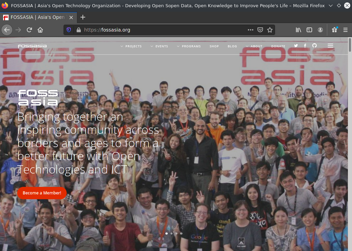The height and width of the screenshot is (251, 352).
Task: Open the Firefox account profile icon
Action: click(320, 30)
